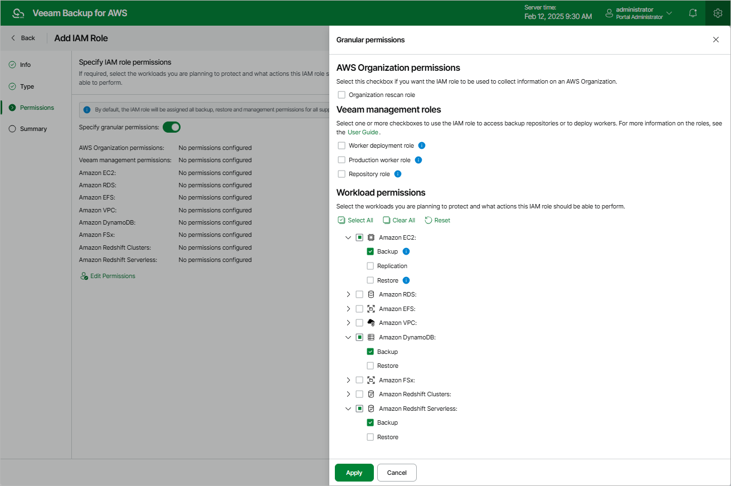Screen dimensions: 731x486
Task: Select the Amazon VPC checkbox
Action: coord(359,323)
